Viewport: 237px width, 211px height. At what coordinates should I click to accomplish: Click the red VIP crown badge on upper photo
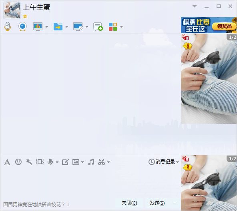point(185,37)
